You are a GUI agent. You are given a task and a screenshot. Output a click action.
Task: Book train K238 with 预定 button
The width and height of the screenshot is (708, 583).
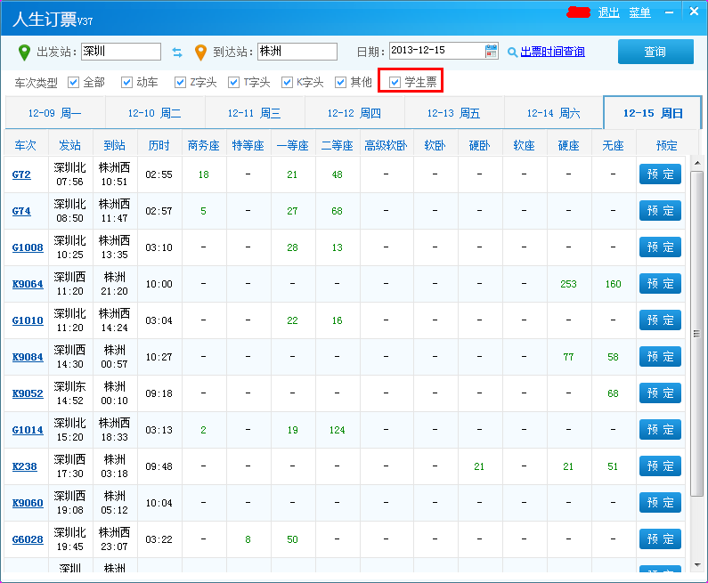[x=660, y=466]
